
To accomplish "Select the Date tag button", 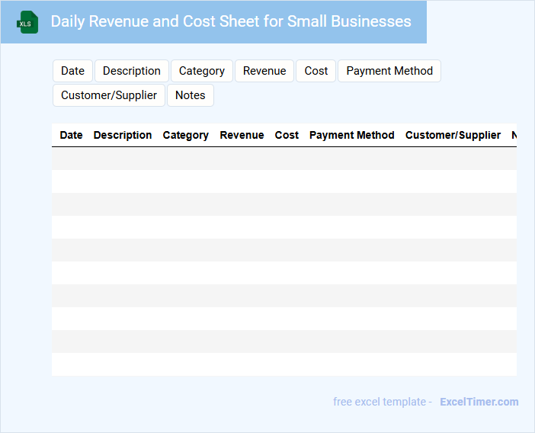I will (72, 71).
